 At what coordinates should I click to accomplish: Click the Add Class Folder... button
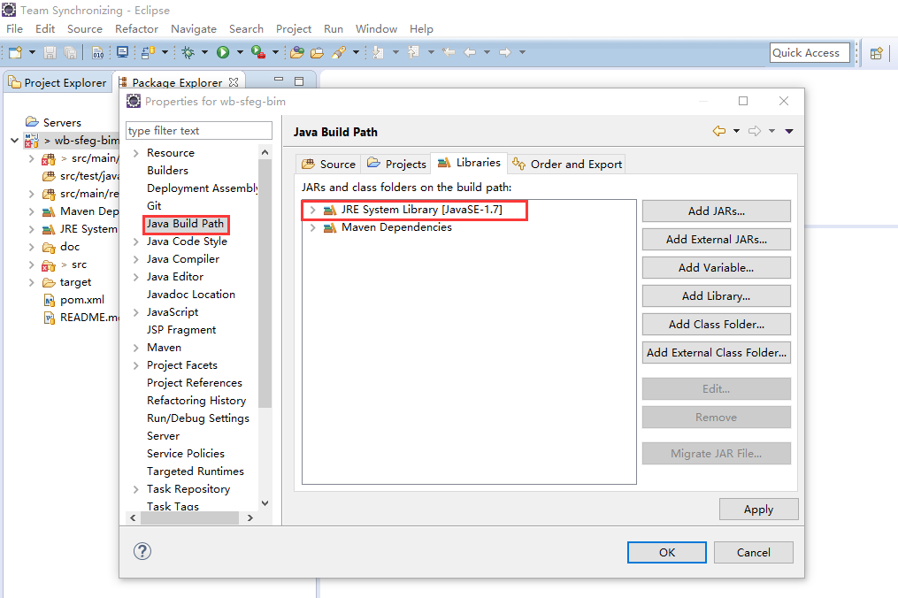coord(717,324)
